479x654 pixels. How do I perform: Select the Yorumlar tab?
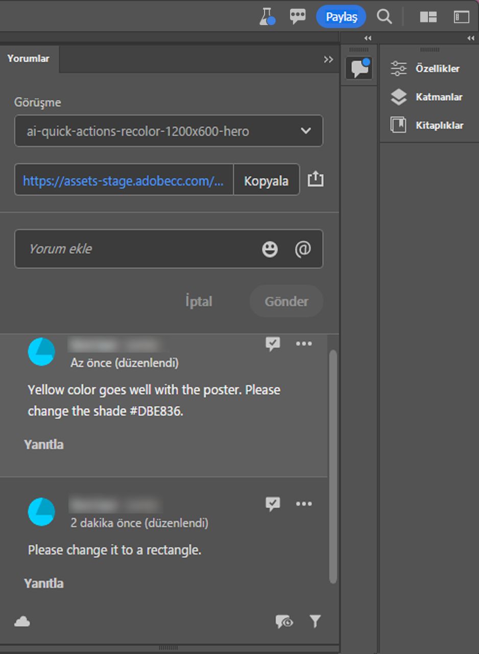pos(28,59)
